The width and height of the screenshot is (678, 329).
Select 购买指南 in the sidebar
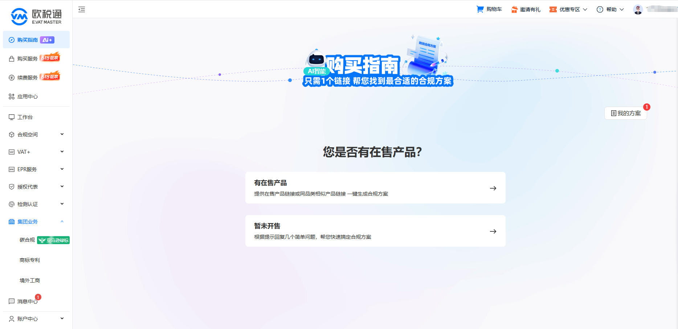[36, 40]
